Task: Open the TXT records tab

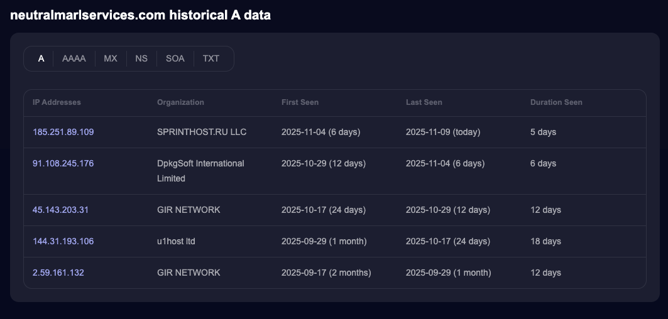Action: (211, 58)
